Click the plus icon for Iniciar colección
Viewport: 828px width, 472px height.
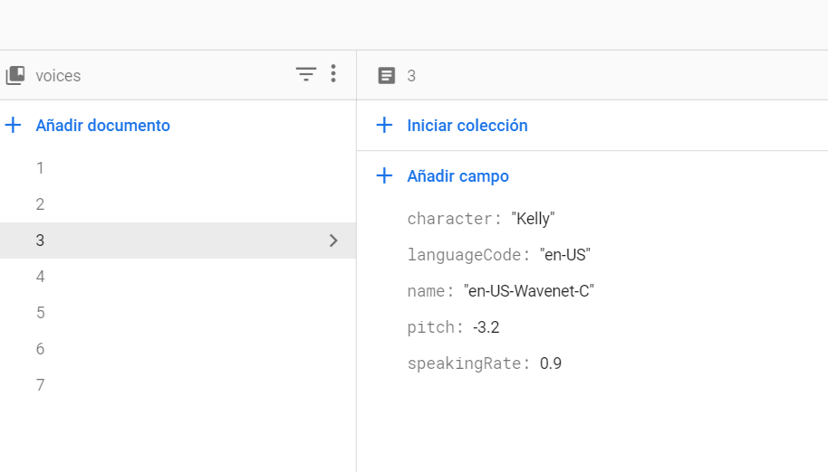(x=384, y=126)
